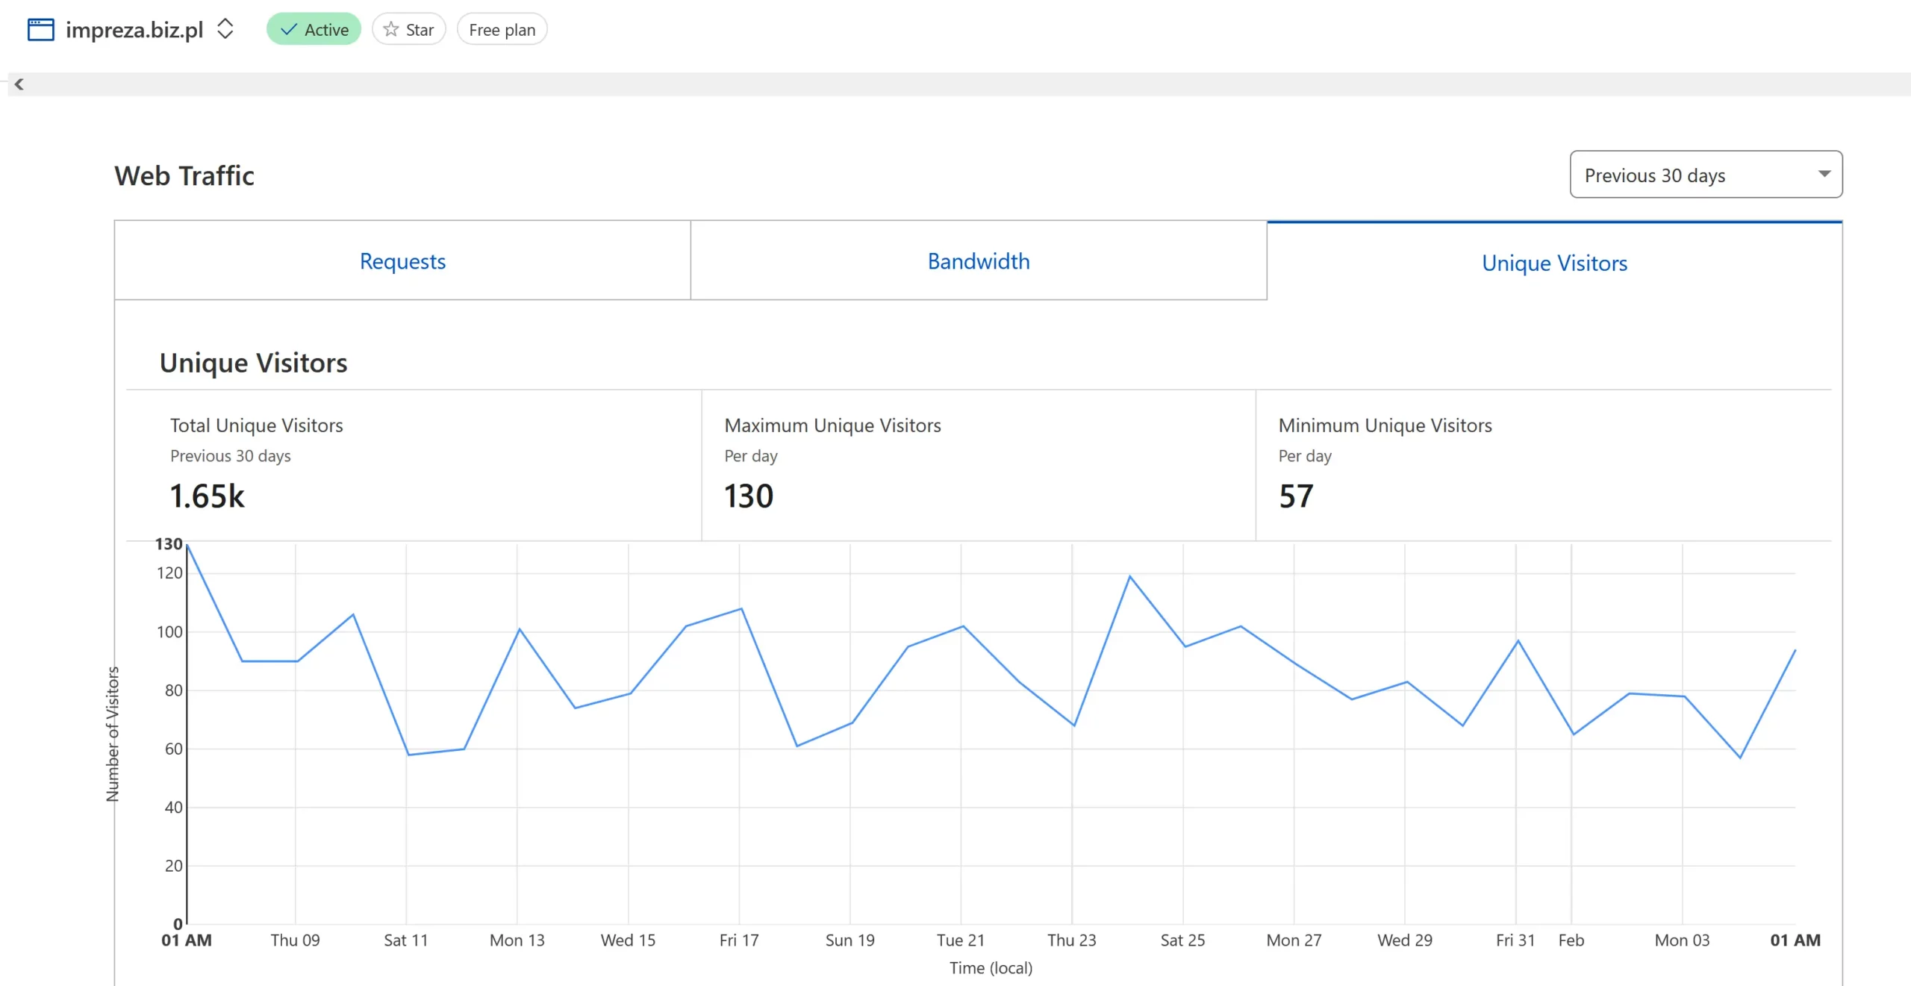Viewport: 1911px width, 986px height.
Task: Click the checkmark icon in Active badge
Action: coord(289,30)
